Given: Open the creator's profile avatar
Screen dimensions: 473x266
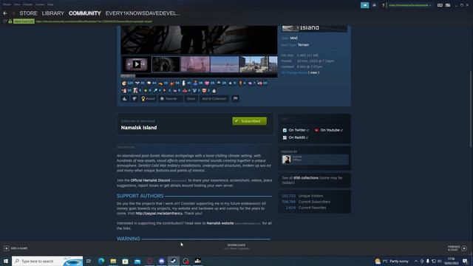Looking at the screenshot, I should point(286,160).
